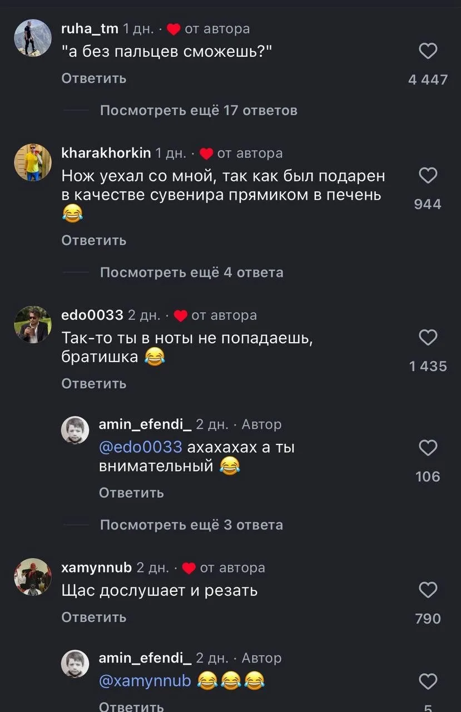Show 3 more replies under edo0033's thread
Image resolution: width=461 pixels, height=712 pixels.
coord(191,525)
